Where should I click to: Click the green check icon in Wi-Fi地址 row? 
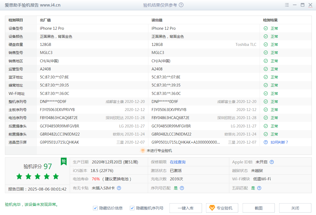tap(266, 94)
